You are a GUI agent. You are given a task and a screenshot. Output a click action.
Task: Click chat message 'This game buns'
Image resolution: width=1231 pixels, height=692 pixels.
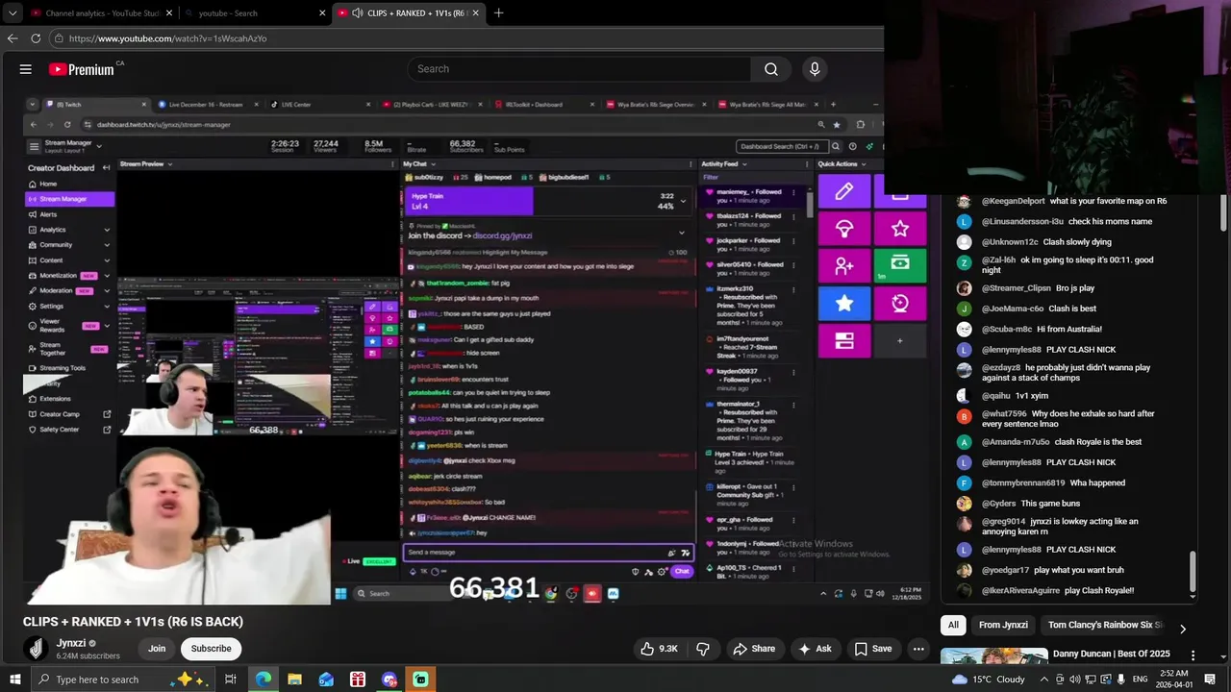click(x=1050, y=504)
